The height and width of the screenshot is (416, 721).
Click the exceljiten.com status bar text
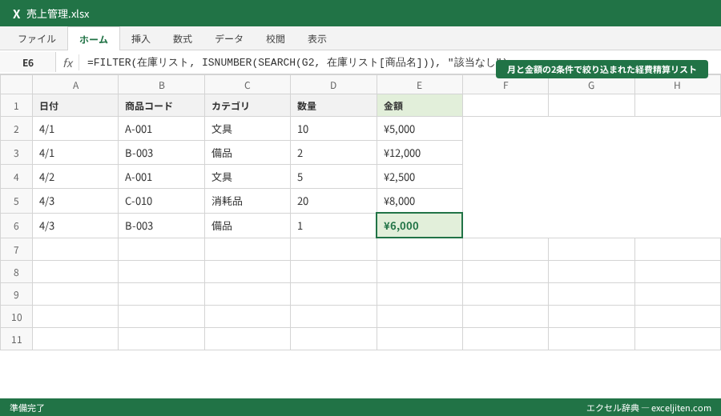pyautogui.click(x=649, y=408)
